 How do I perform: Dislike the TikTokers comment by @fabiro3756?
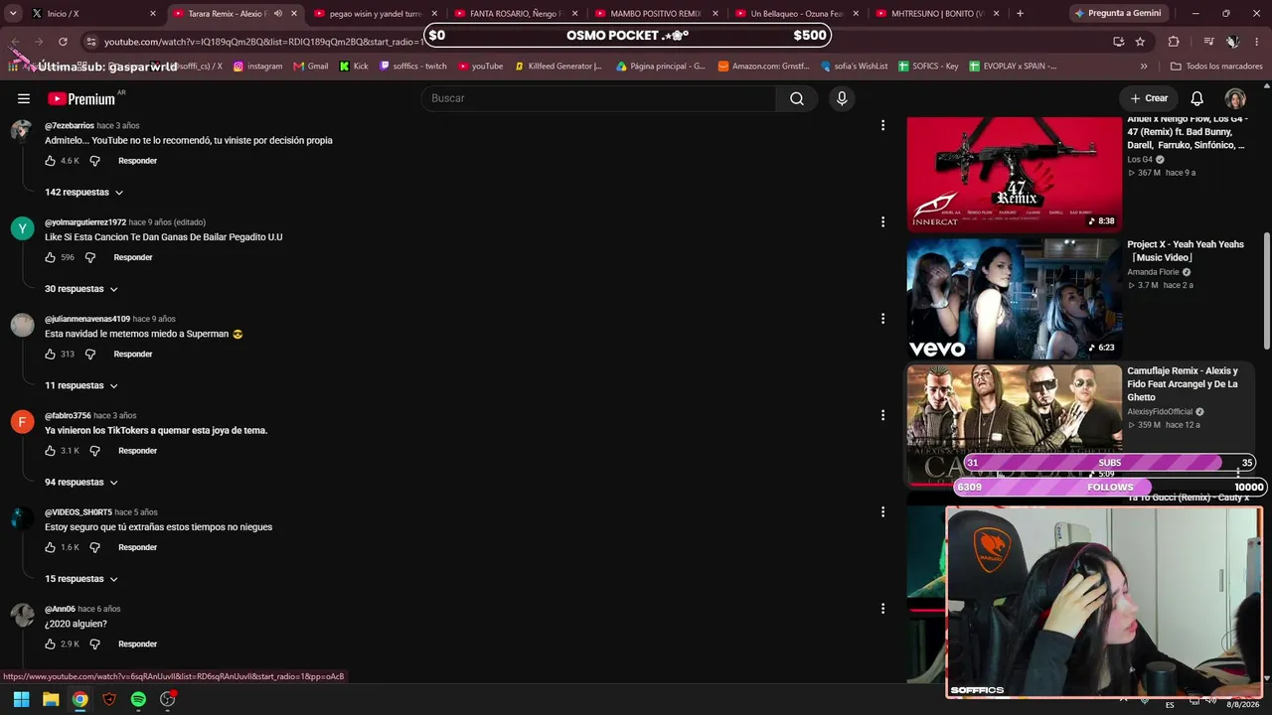[x=95, y=451]
